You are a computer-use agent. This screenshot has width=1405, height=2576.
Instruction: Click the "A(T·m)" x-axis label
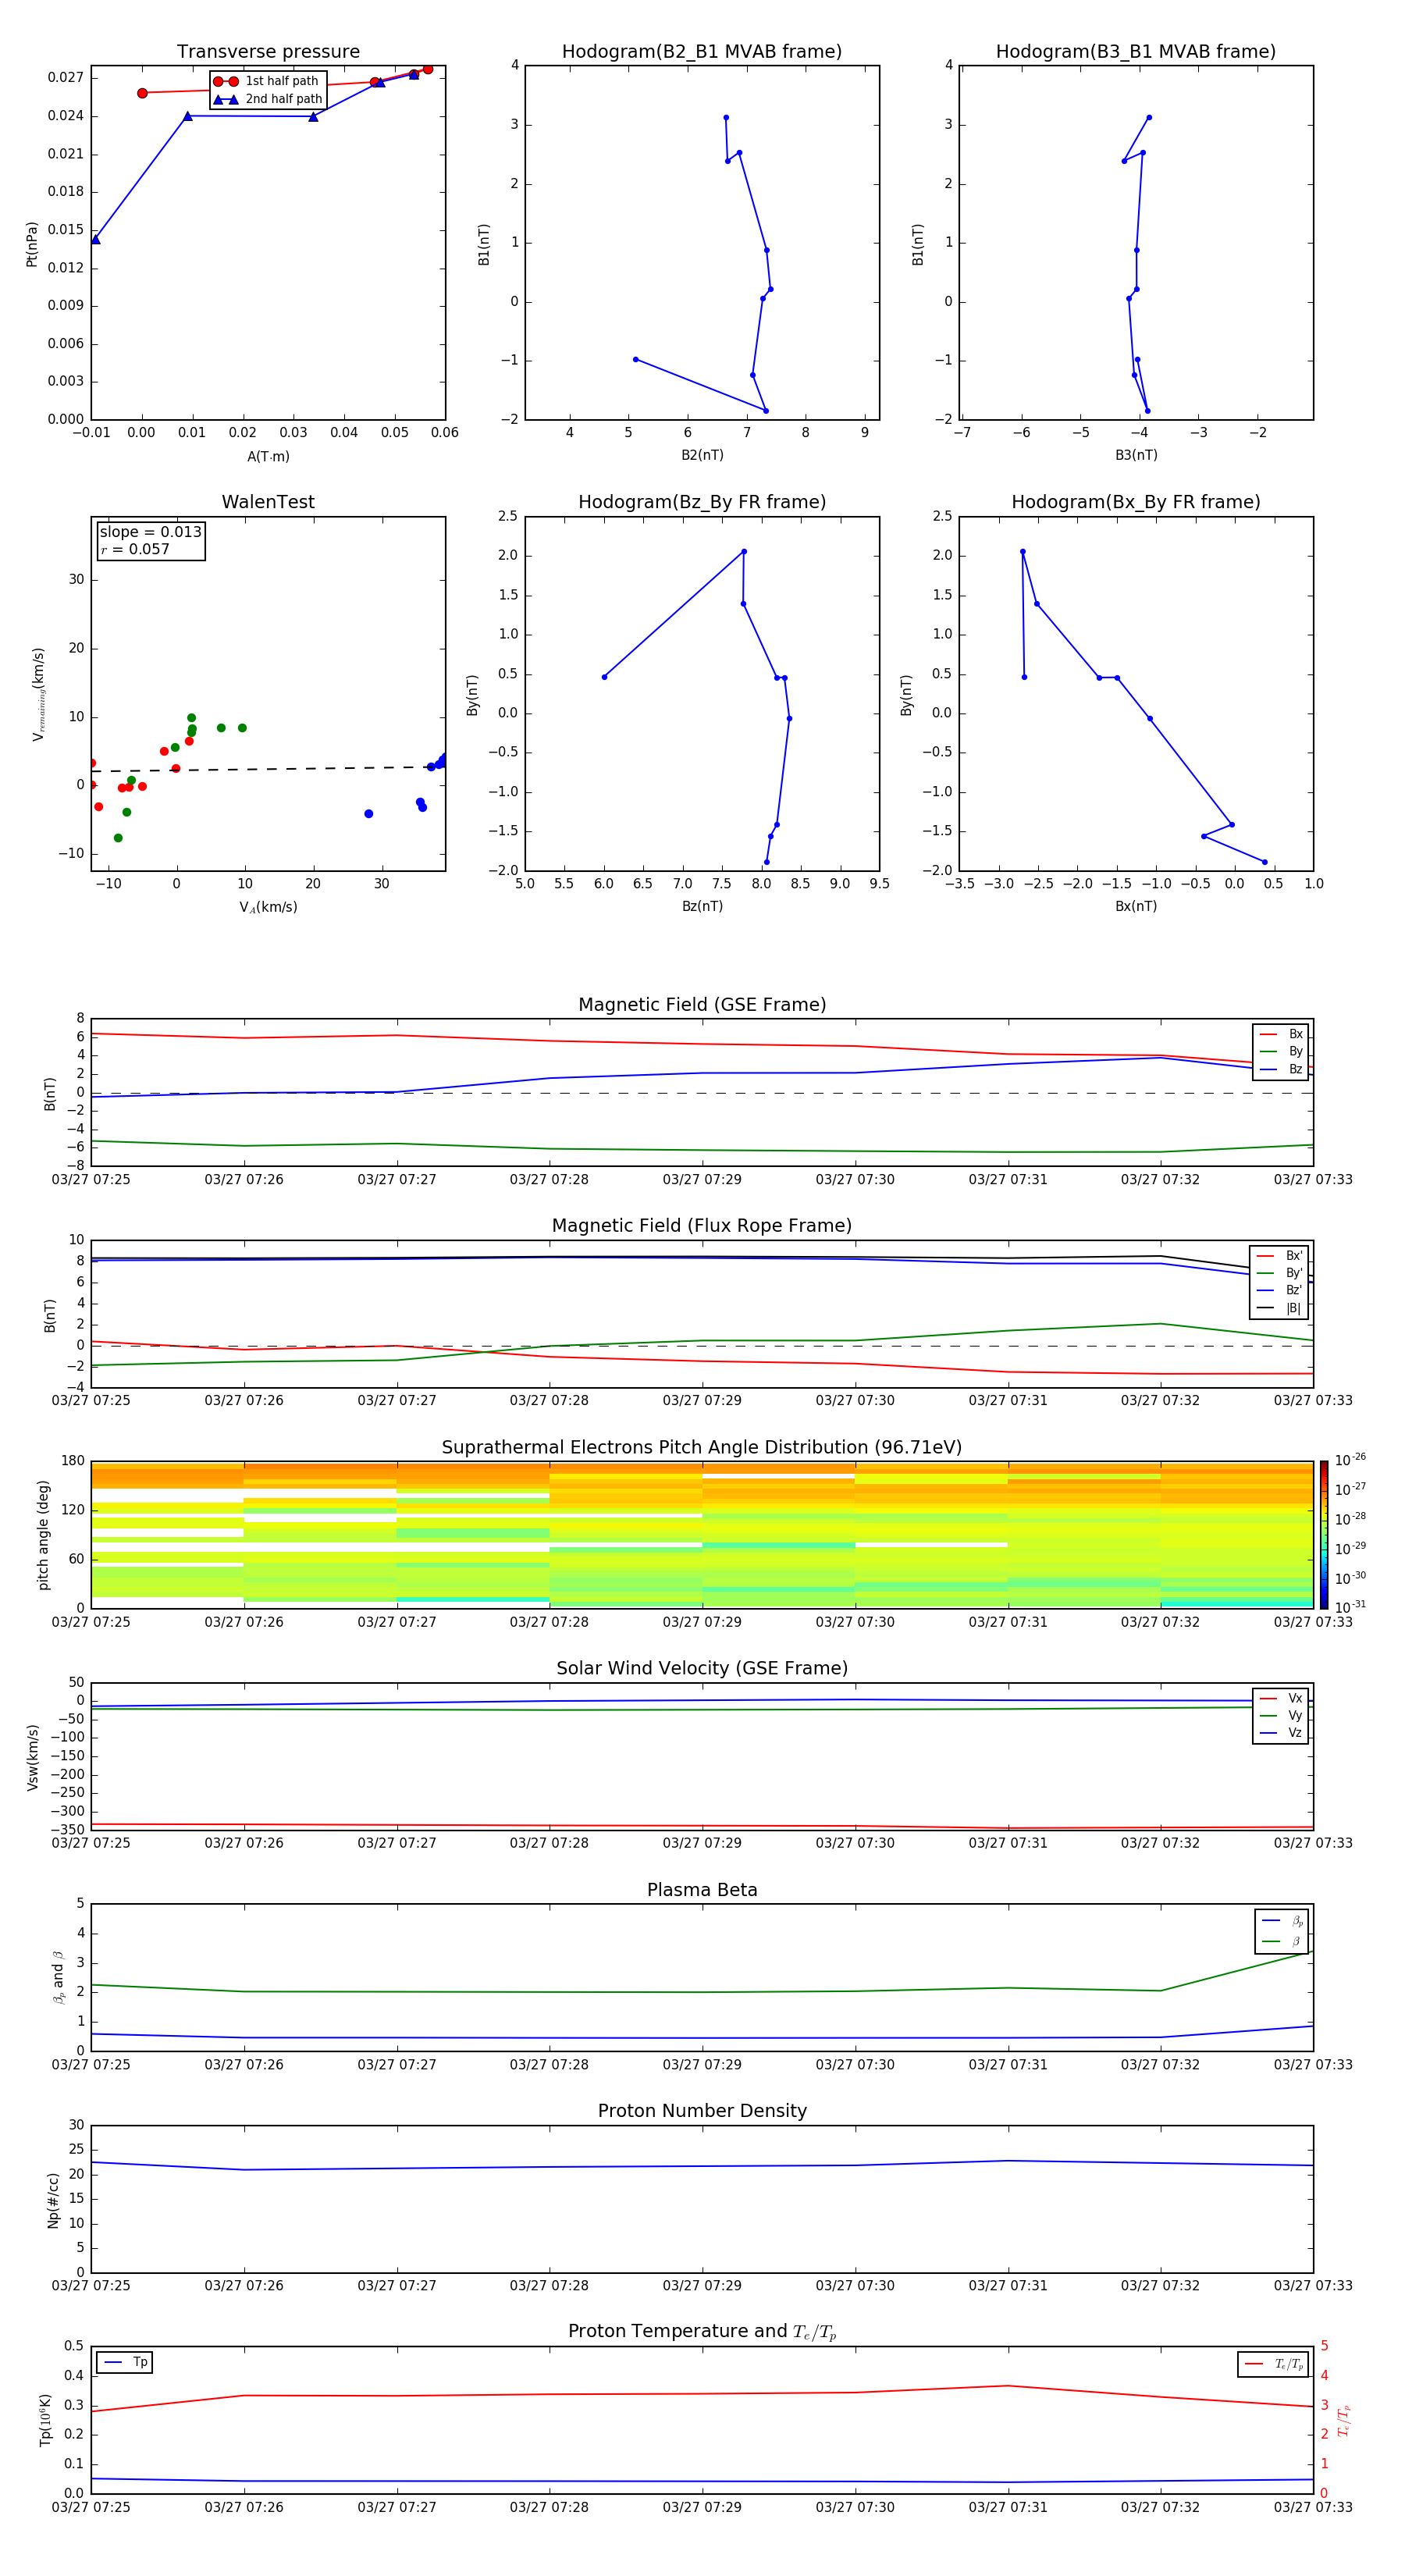click(268, 457)
